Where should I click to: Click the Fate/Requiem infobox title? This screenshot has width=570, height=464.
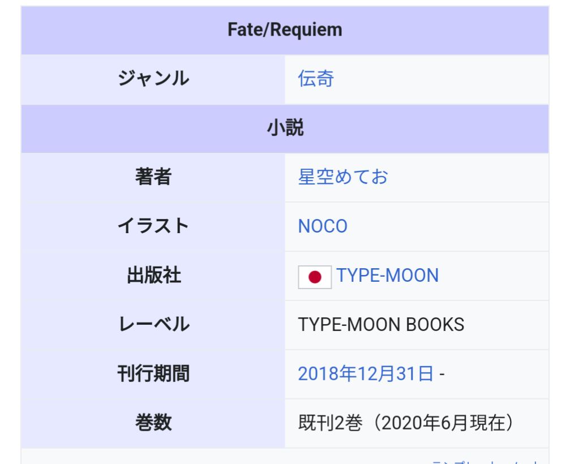coord(285,30)
